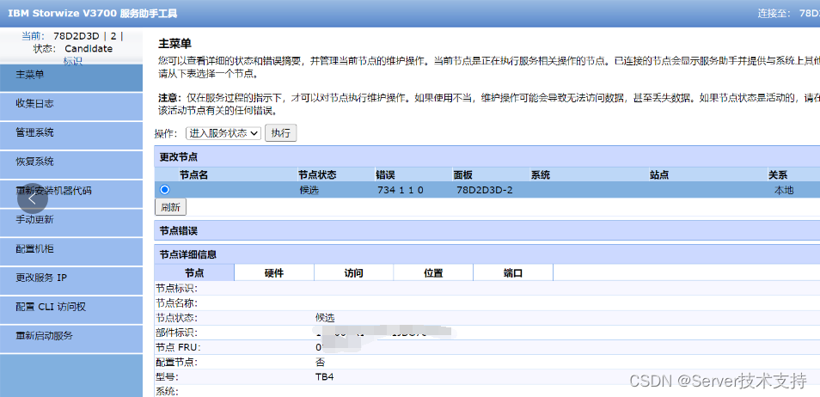
Task: Click the 面板 column header
Action: (x=462, y=174)
